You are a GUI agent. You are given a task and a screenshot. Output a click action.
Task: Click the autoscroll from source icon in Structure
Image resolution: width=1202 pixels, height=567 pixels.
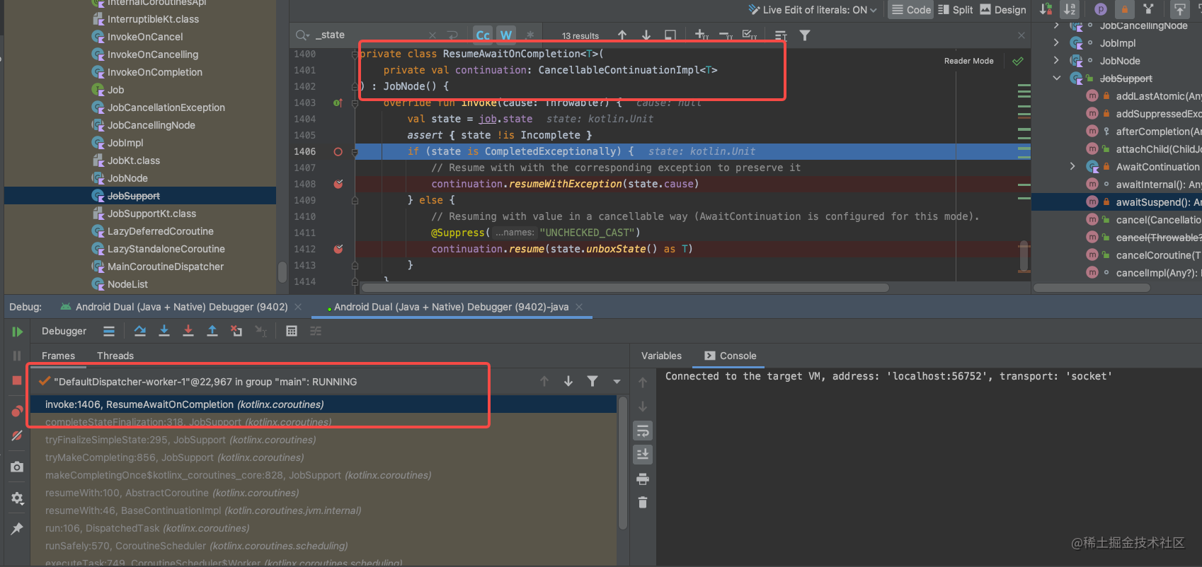(1180, 9)
